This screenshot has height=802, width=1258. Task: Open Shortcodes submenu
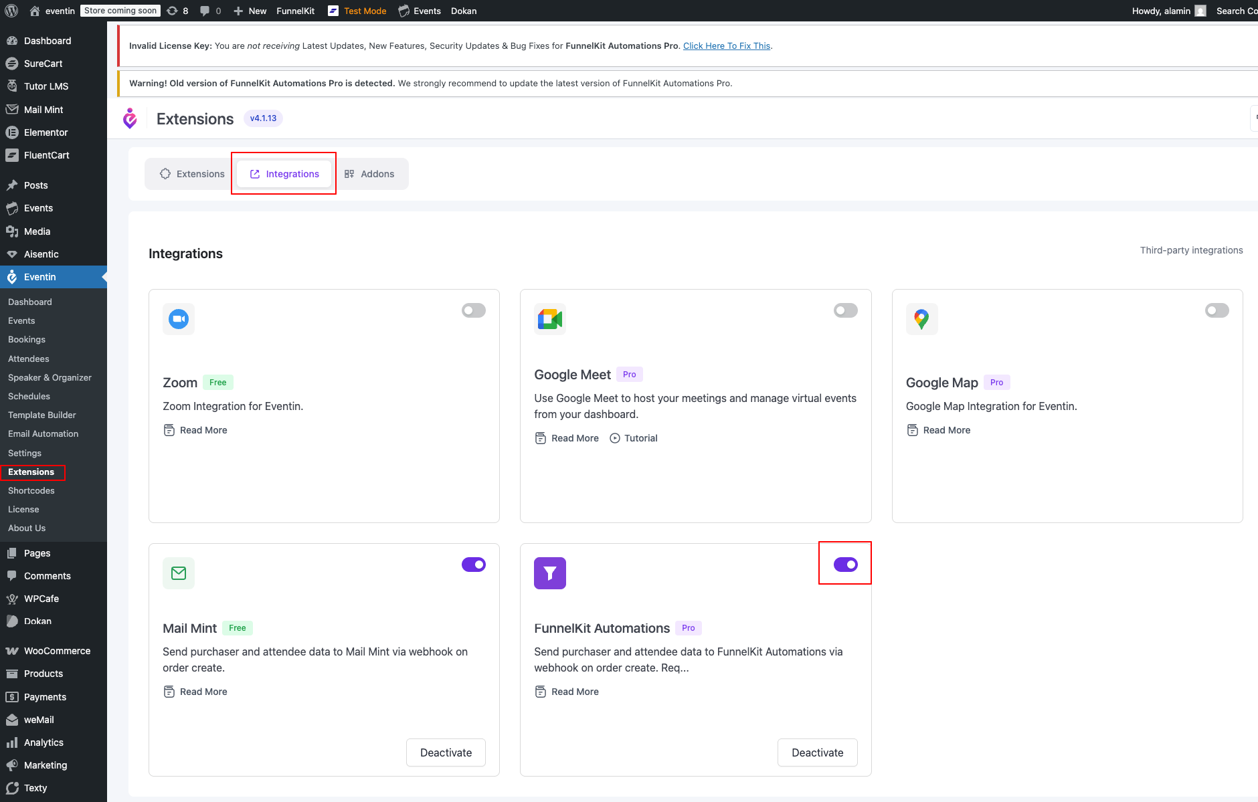pos(31,491)
